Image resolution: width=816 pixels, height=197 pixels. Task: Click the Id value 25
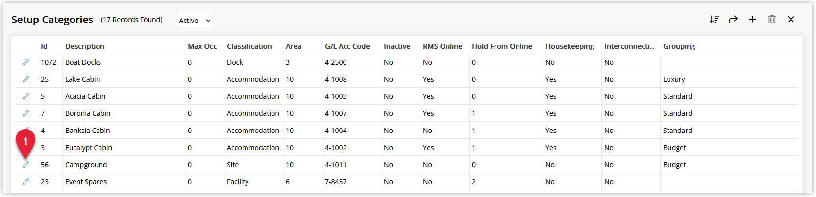point(45,79)
